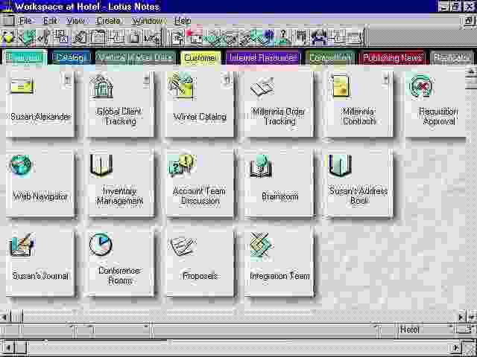Image resolution: width=477 pixels, height=357 pixels.
Task: Switch to the Customer workspace tab
Action: (x=200, y=57)
